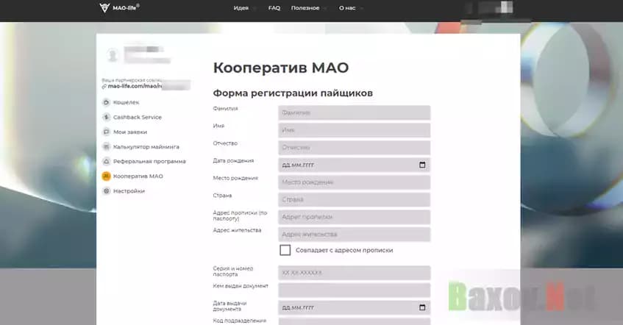Screen dimensions: 623x325
Task: Open the Кошелек wallet icon
Action: click(106, 102)
